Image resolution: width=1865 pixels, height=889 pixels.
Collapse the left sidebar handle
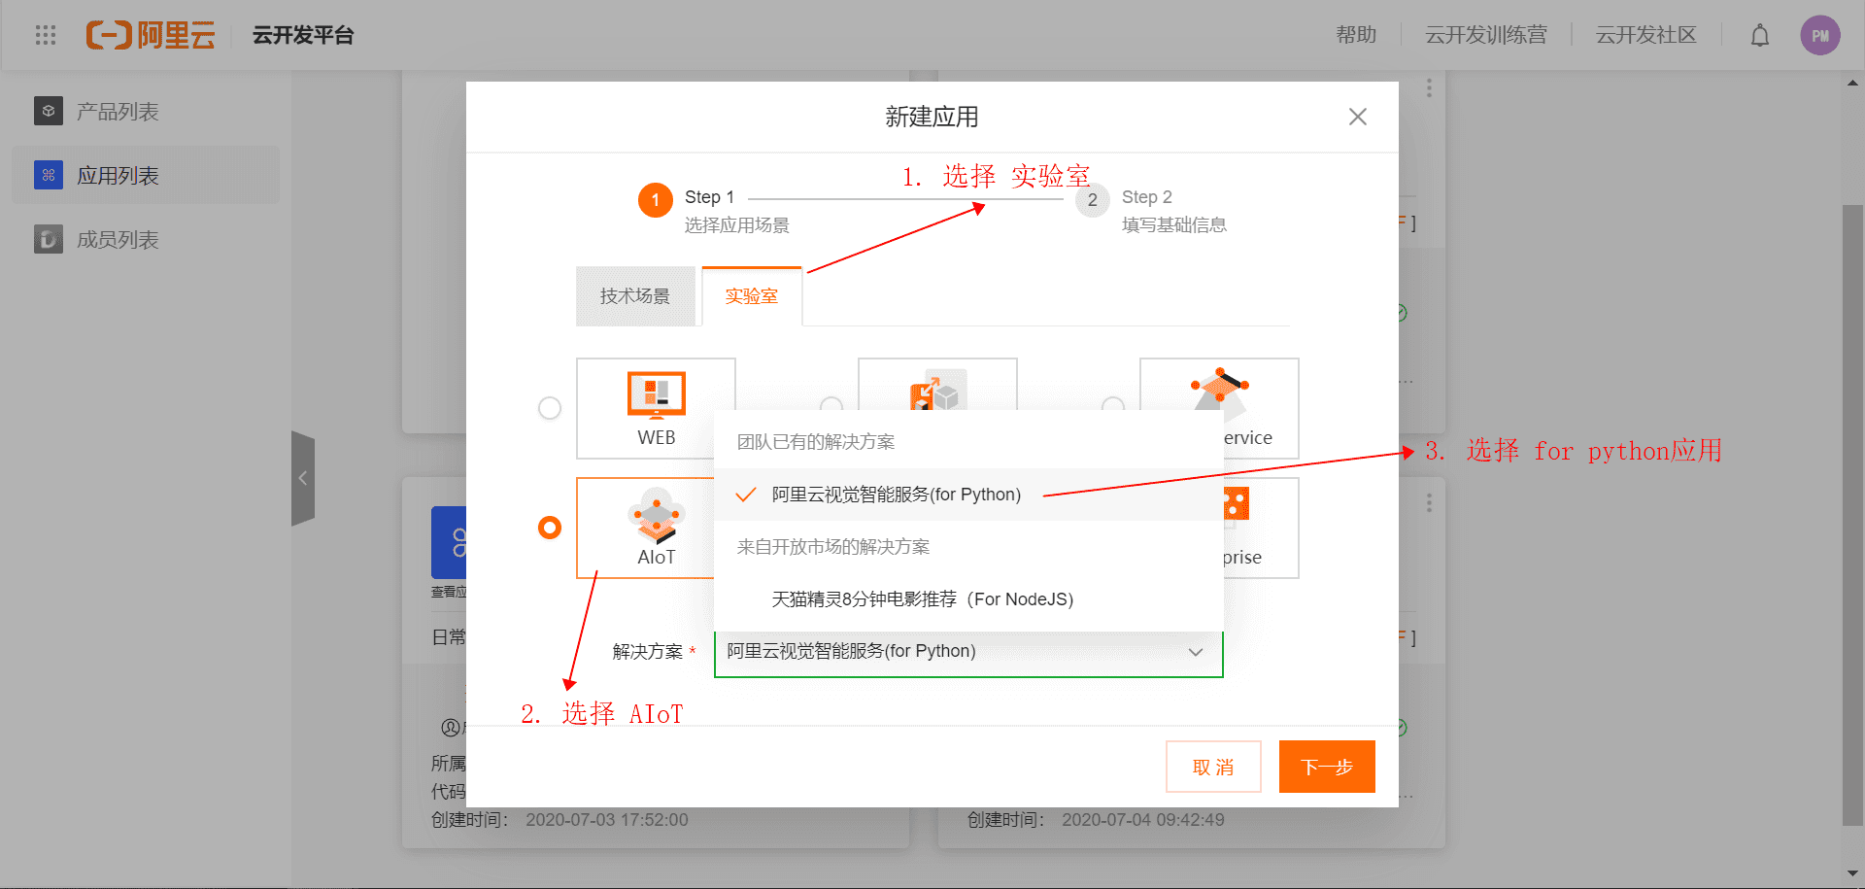click(303, 478)
